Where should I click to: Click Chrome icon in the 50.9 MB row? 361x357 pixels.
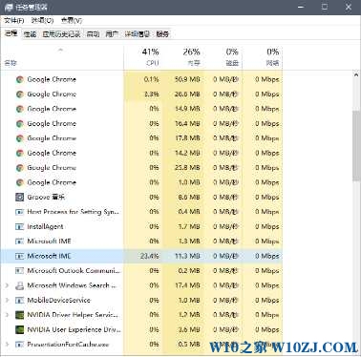click(x=20, y=79)
